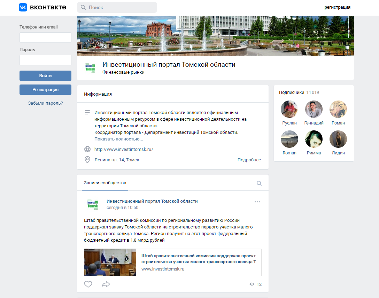Focus the Пароль password field
This screenshot has width=379, height=298.
coord(45,60)
